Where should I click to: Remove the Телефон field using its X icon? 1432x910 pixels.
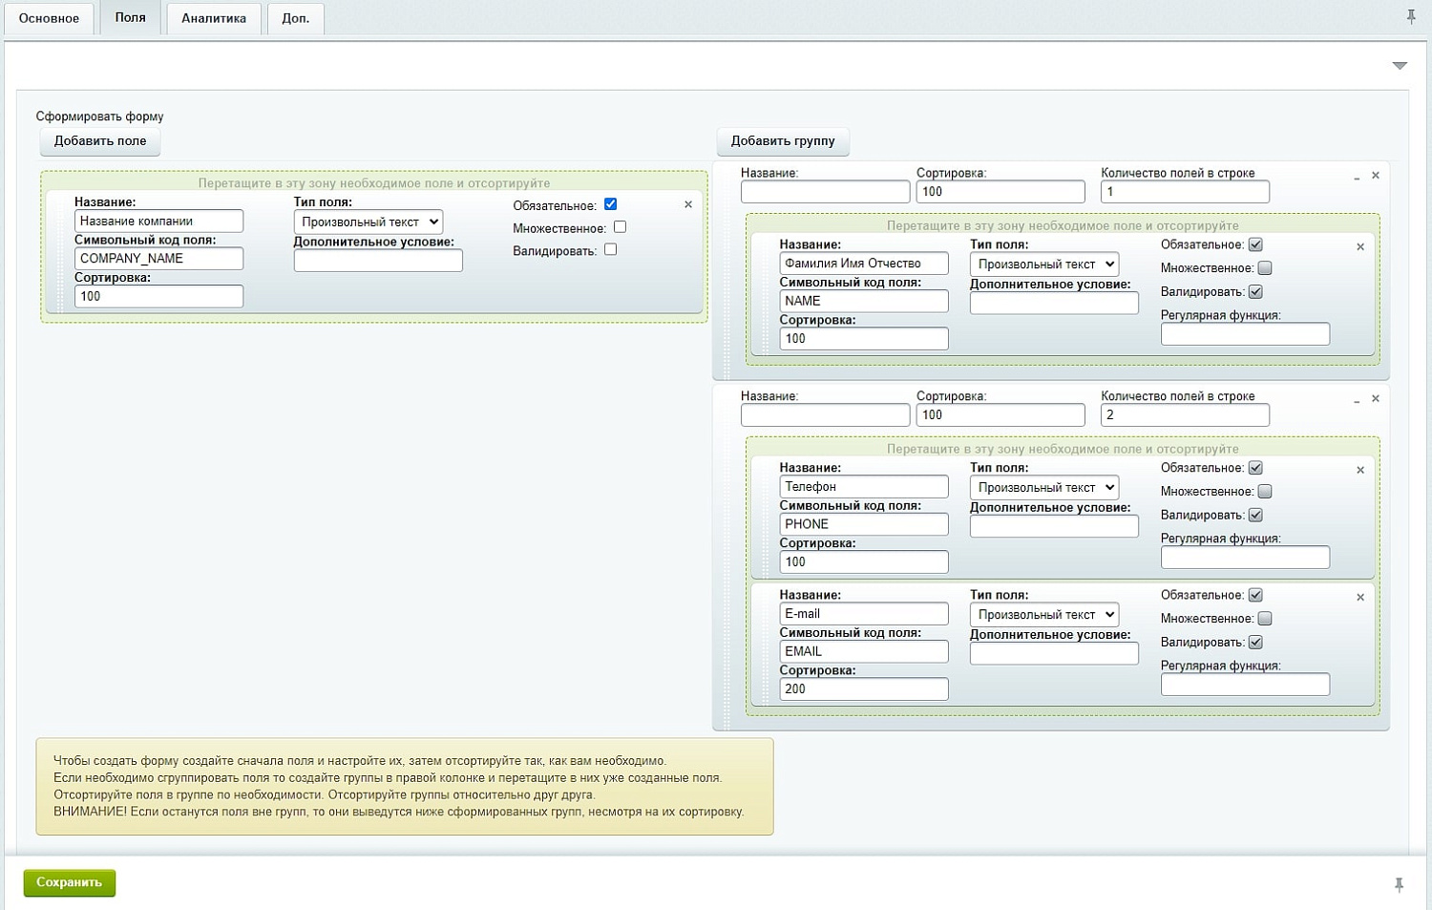coord(1360,470)
